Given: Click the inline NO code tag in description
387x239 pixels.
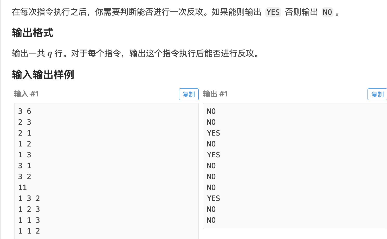Looking at the screenshot, I should (x=327, y=12).
